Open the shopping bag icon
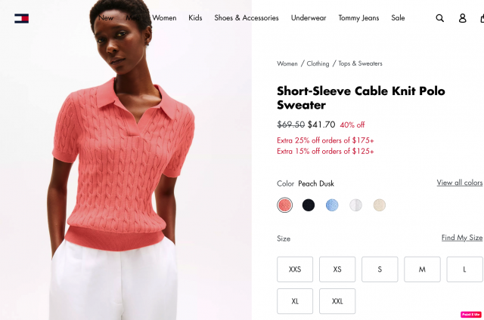Screen dimensions: 484x320 482,18
